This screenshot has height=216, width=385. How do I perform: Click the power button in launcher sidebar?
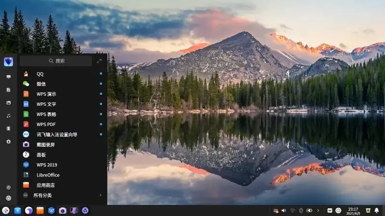coord(8,198)
